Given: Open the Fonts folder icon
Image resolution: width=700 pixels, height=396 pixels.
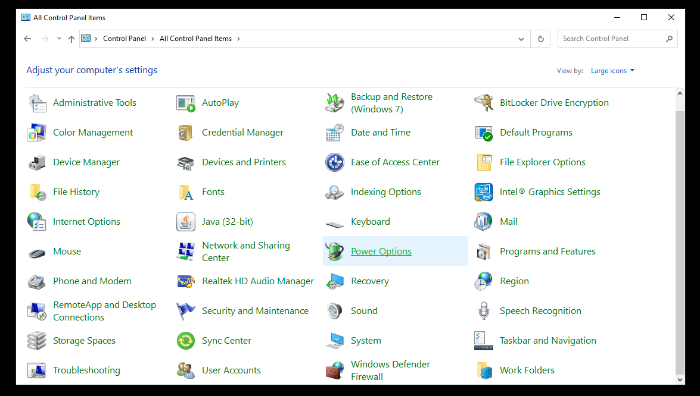Looking at the screenshot, I should (x=186, y=192).
